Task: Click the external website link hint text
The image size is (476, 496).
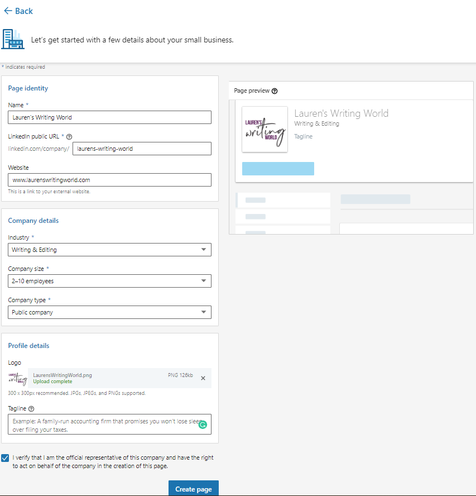Action: (x=49, y=192)
